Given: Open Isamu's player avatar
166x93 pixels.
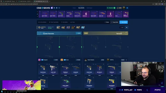Looking at the screenshot, I should 62,60.
